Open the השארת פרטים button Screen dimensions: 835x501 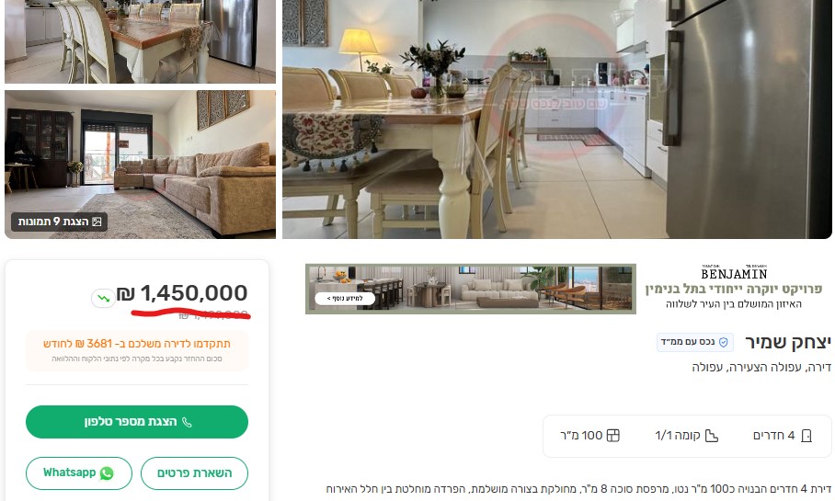coord(194,473)
